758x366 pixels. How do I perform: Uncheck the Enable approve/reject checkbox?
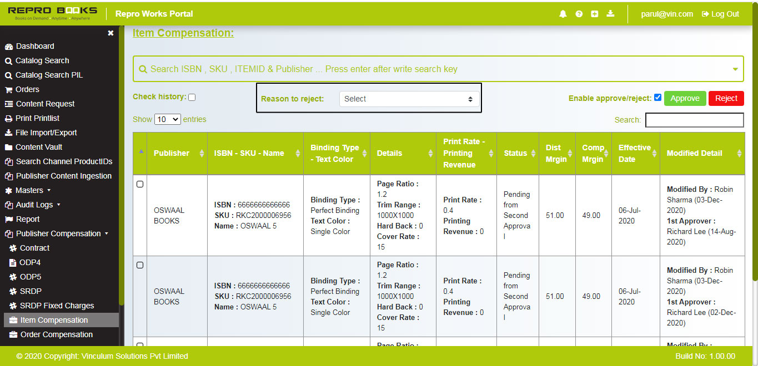pyautogui.click(x=657, y=98)
